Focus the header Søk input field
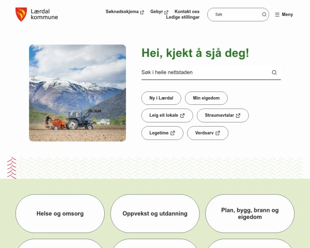Screen dimensions: 310x248 [238, 14]
